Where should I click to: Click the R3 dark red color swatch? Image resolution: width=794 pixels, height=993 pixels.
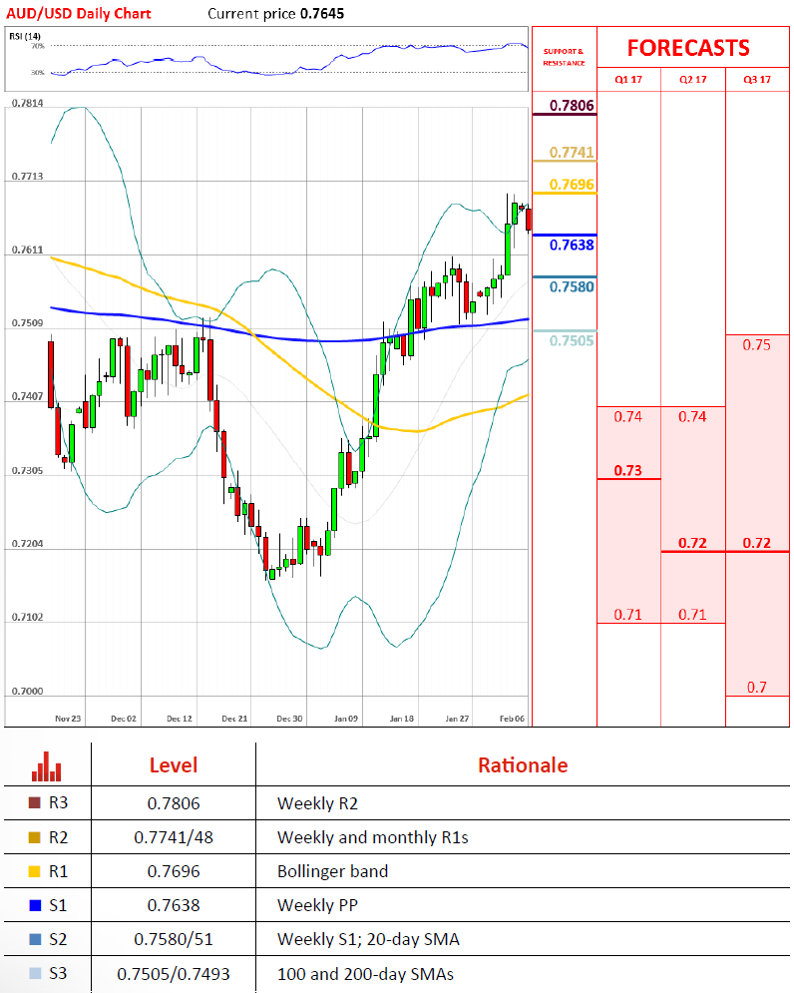(35, 803)
